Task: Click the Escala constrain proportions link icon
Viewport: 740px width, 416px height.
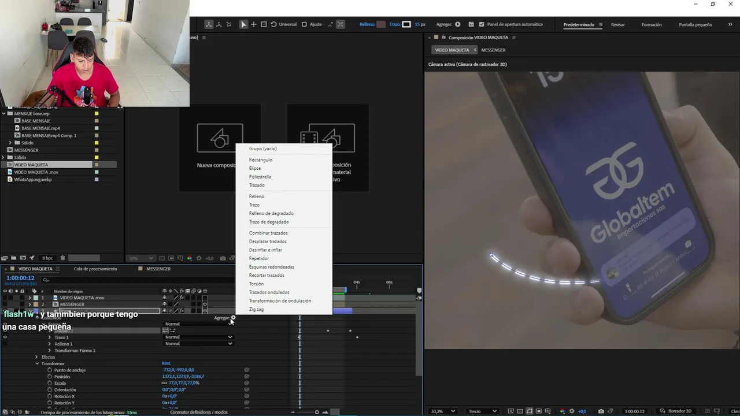Action: 164,383
